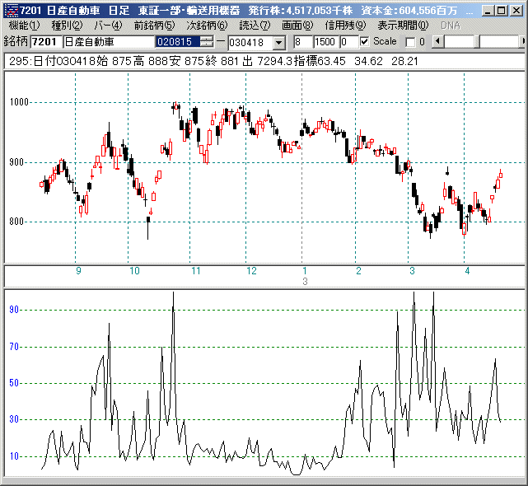This screenshot has height=486, width=528.
Task: Click month label 10 on time axis
Action: tap(135, 271)
